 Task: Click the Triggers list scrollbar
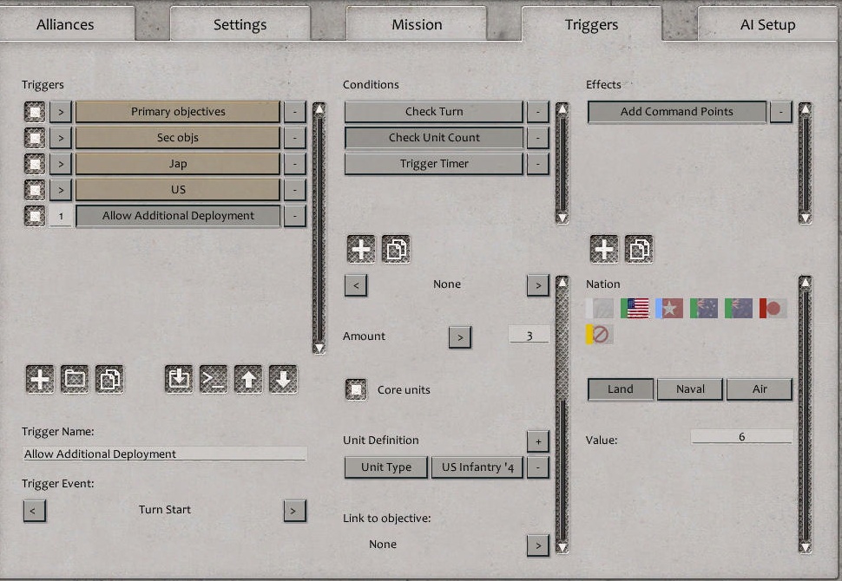point(319,229)
